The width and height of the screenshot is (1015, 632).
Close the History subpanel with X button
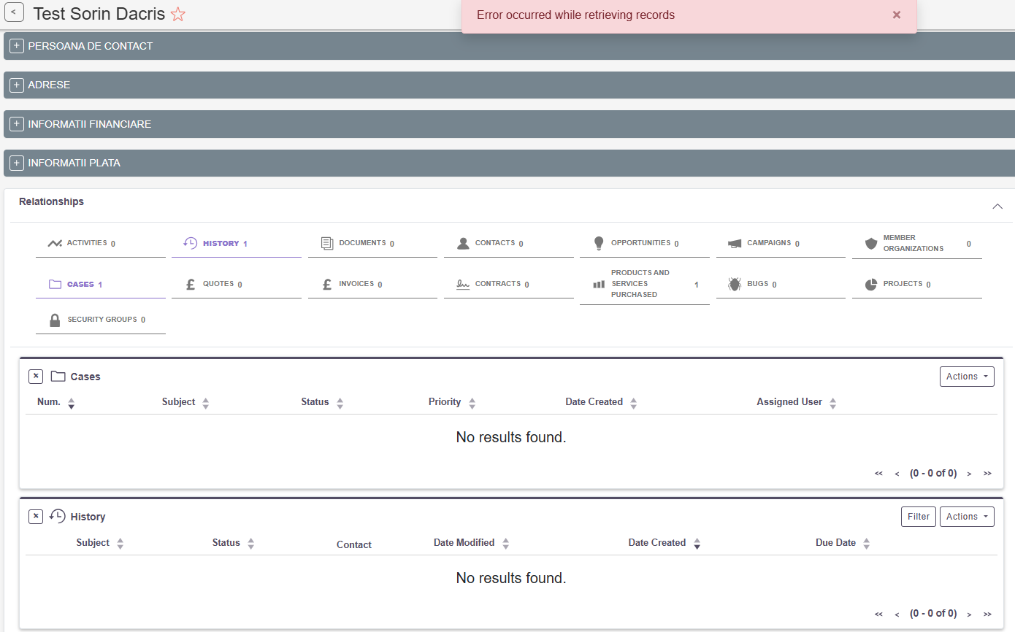pos(36,517)
